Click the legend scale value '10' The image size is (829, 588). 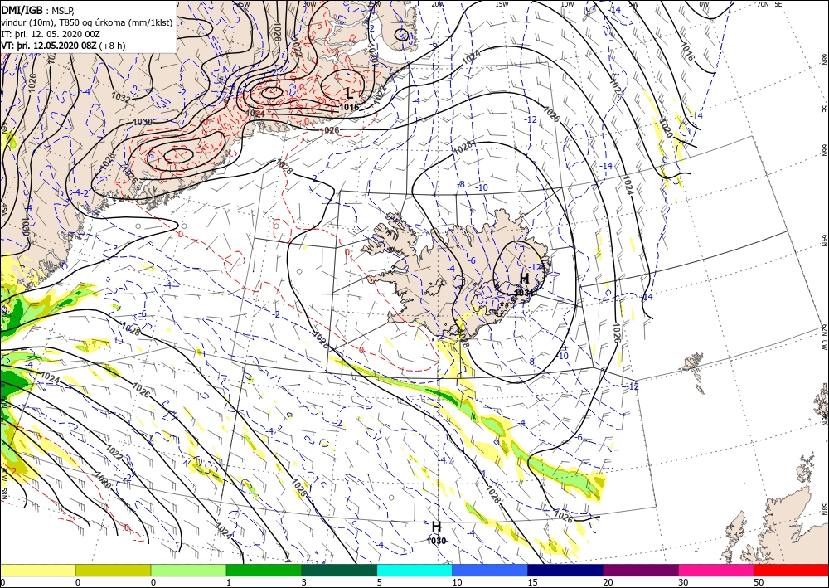coord(457,582)
